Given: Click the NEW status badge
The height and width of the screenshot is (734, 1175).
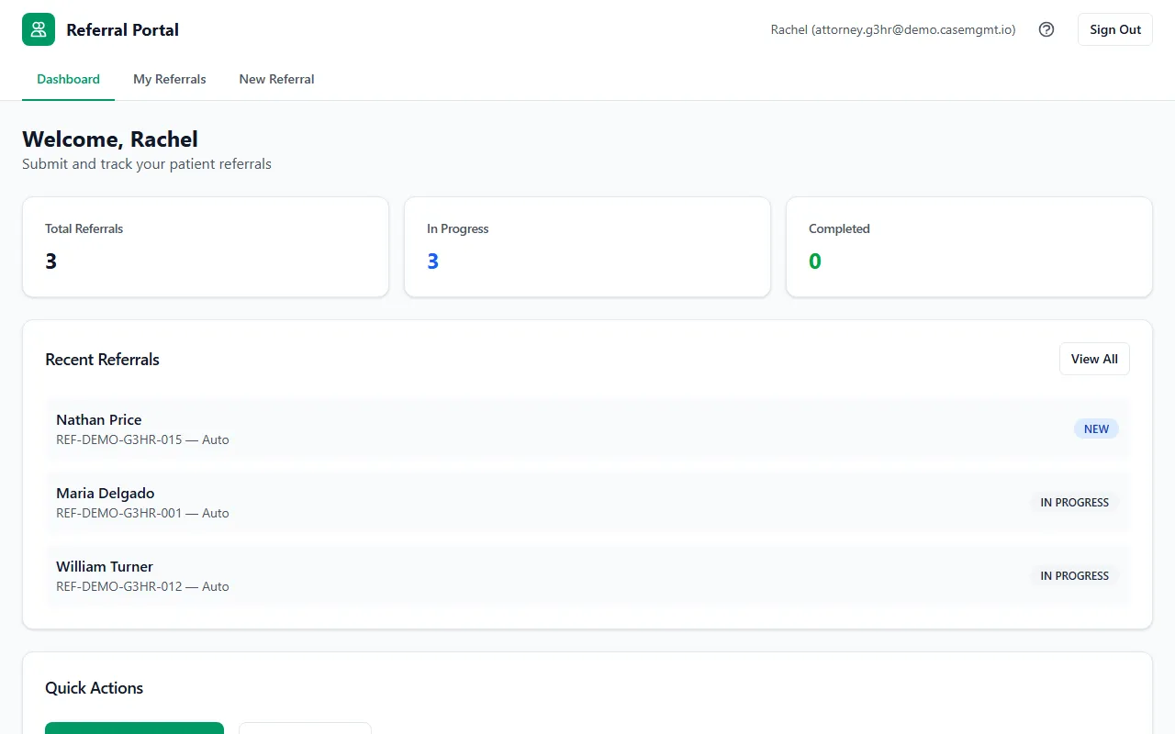Looking at the screenshot, I should (1096, 428).
